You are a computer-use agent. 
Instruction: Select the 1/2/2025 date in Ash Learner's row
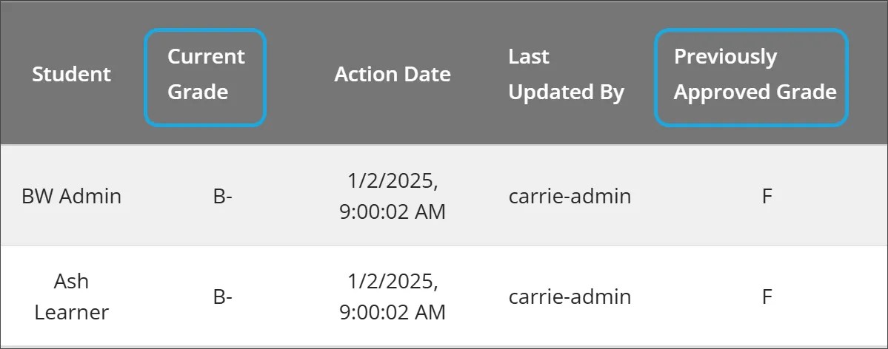393,281
